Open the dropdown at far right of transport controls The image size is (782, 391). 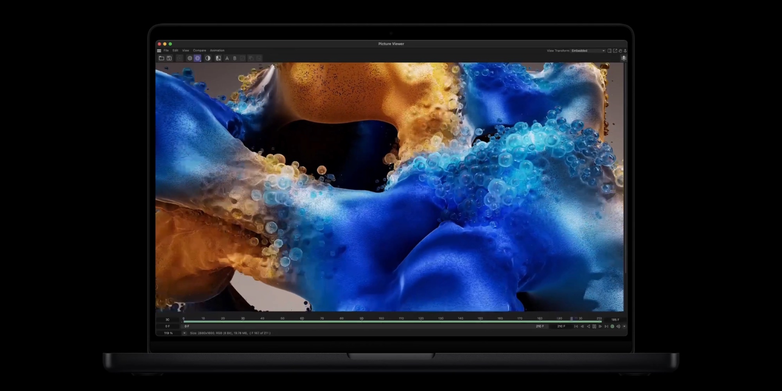[x=624, y=326]
